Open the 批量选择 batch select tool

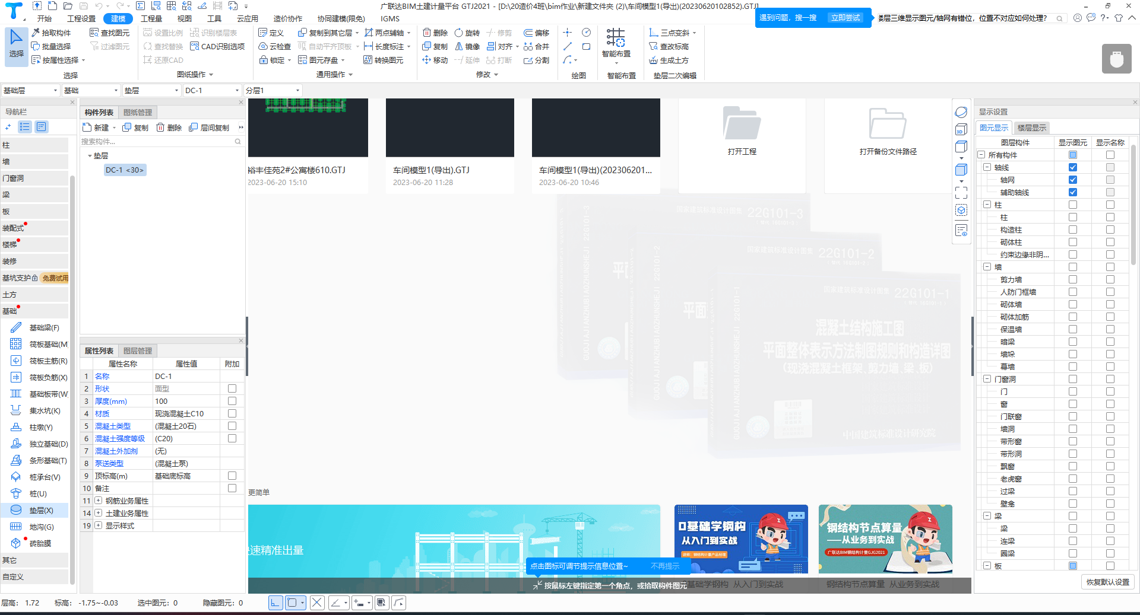click(x=51, y=46)
